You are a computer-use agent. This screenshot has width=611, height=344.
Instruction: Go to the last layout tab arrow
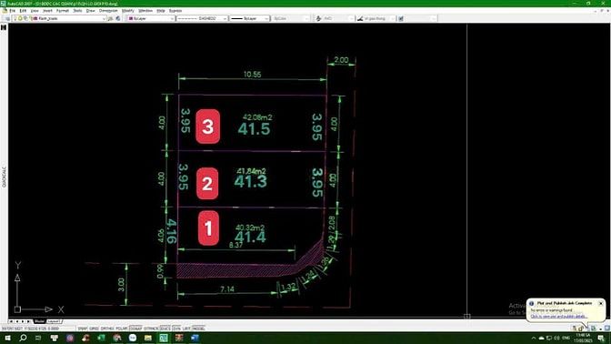pyautogui.click(x=28, y=321)
